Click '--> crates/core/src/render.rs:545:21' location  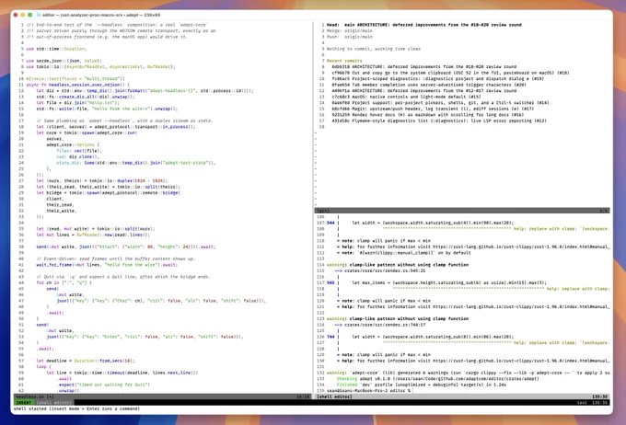pyautogui.click(x=379, y=270)
